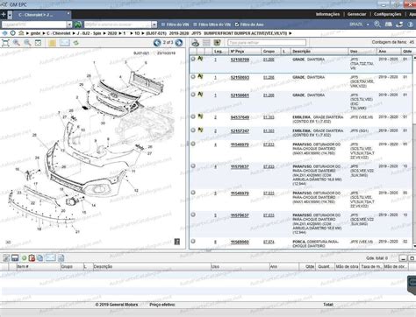This screenshot has height=317, width=416.
Task: Select radio button for part 52150709
Action: (x=193, y=59)
